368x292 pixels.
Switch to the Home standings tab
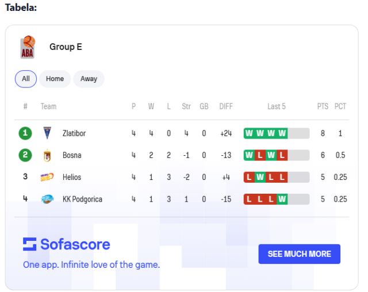point(55,79)
